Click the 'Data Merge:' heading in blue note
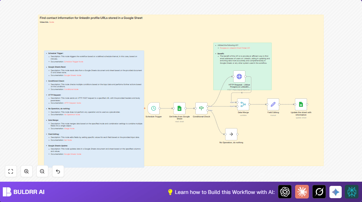Screen dimensions: 362x202 (x=53, y=120)
